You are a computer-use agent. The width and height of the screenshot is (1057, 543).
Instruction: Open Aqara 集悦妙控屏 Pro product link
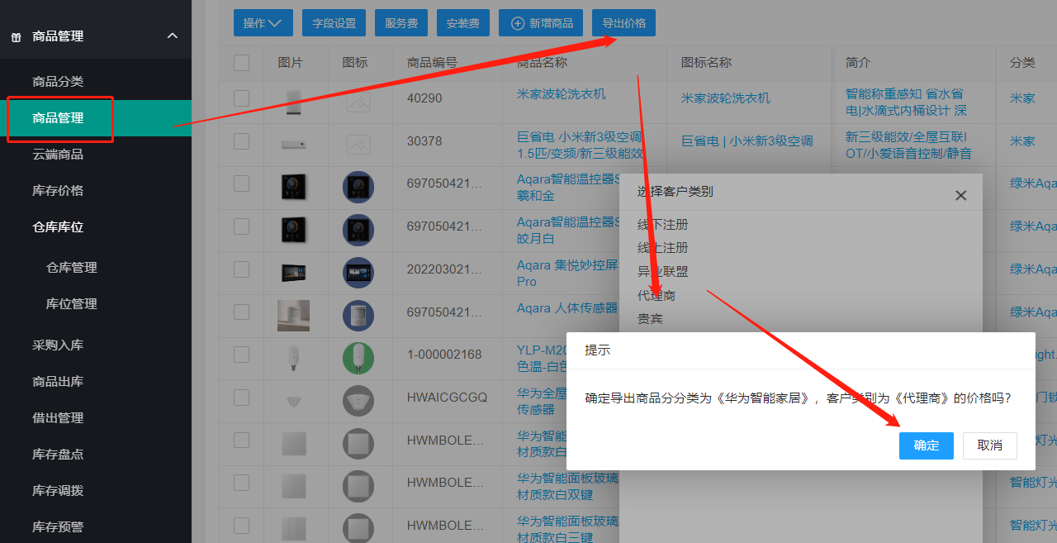pyautogui.click(x=567, y=274)
